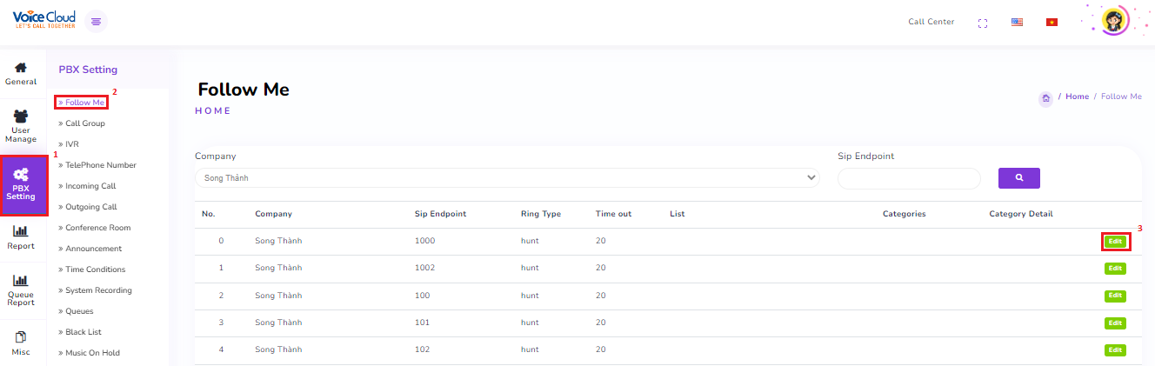Open the Call Center link

coord(931,23)
